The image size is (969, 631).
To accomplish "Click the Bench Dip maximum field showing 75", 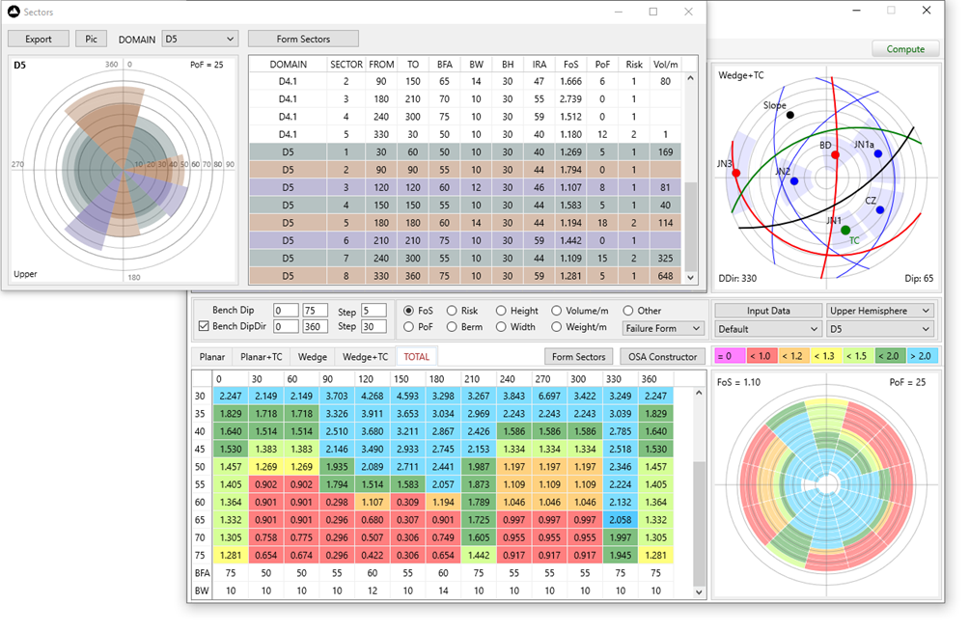I will 316,311.
